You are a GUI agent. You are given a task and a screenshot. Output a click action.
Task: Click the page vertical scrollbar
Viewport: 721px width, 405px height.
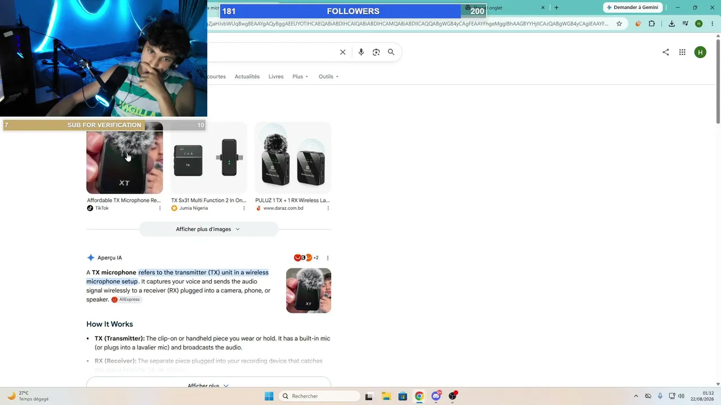[718, 82]
